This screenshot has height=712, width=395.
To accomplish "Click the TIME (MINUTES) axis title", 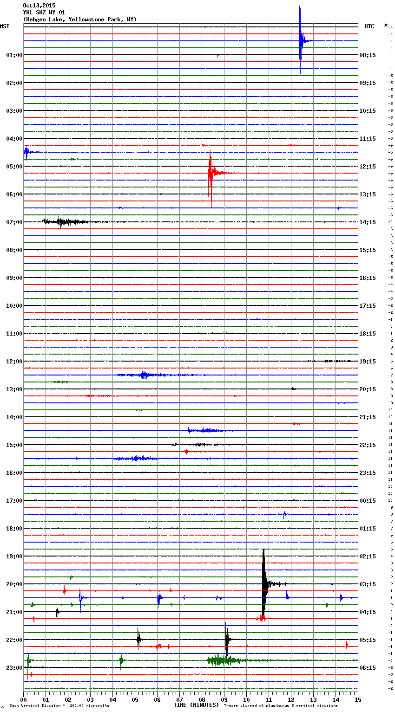I will click(x=196, y=705).
